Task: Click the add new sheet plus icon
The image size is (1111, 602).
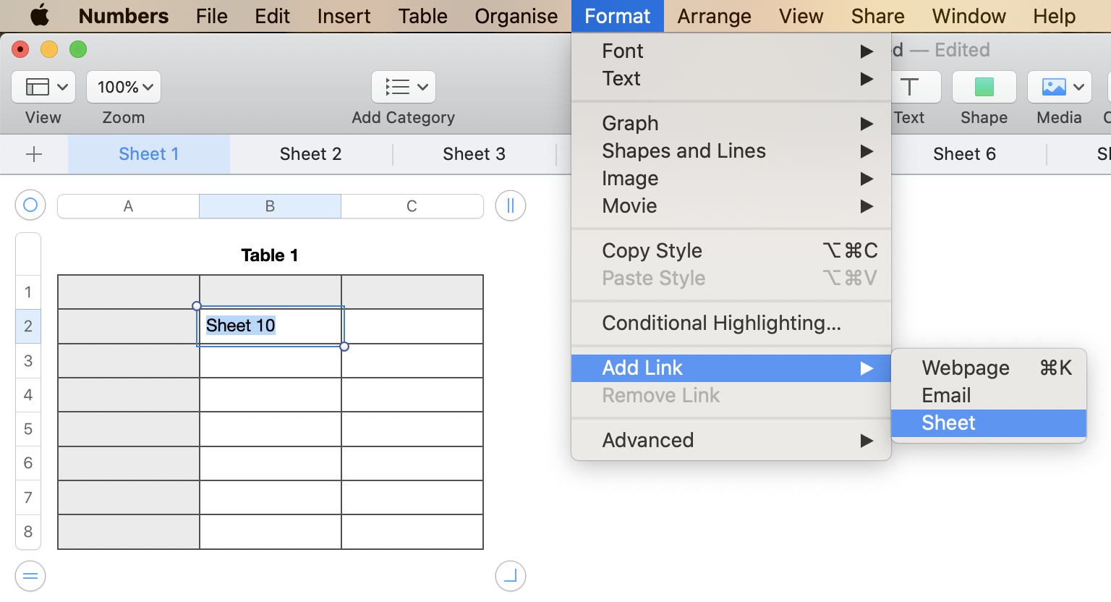Action: click(x=34, y=154)
